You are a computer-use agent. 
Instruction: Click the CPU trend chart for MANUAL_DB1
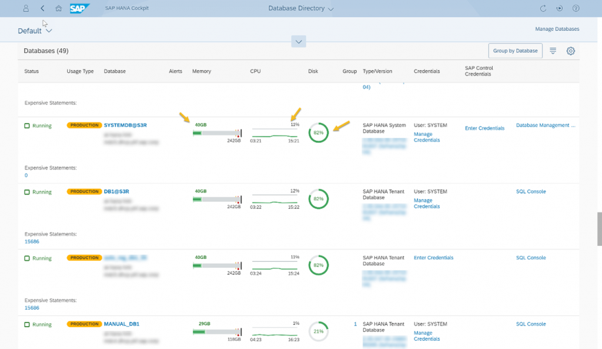pos(275,332)
